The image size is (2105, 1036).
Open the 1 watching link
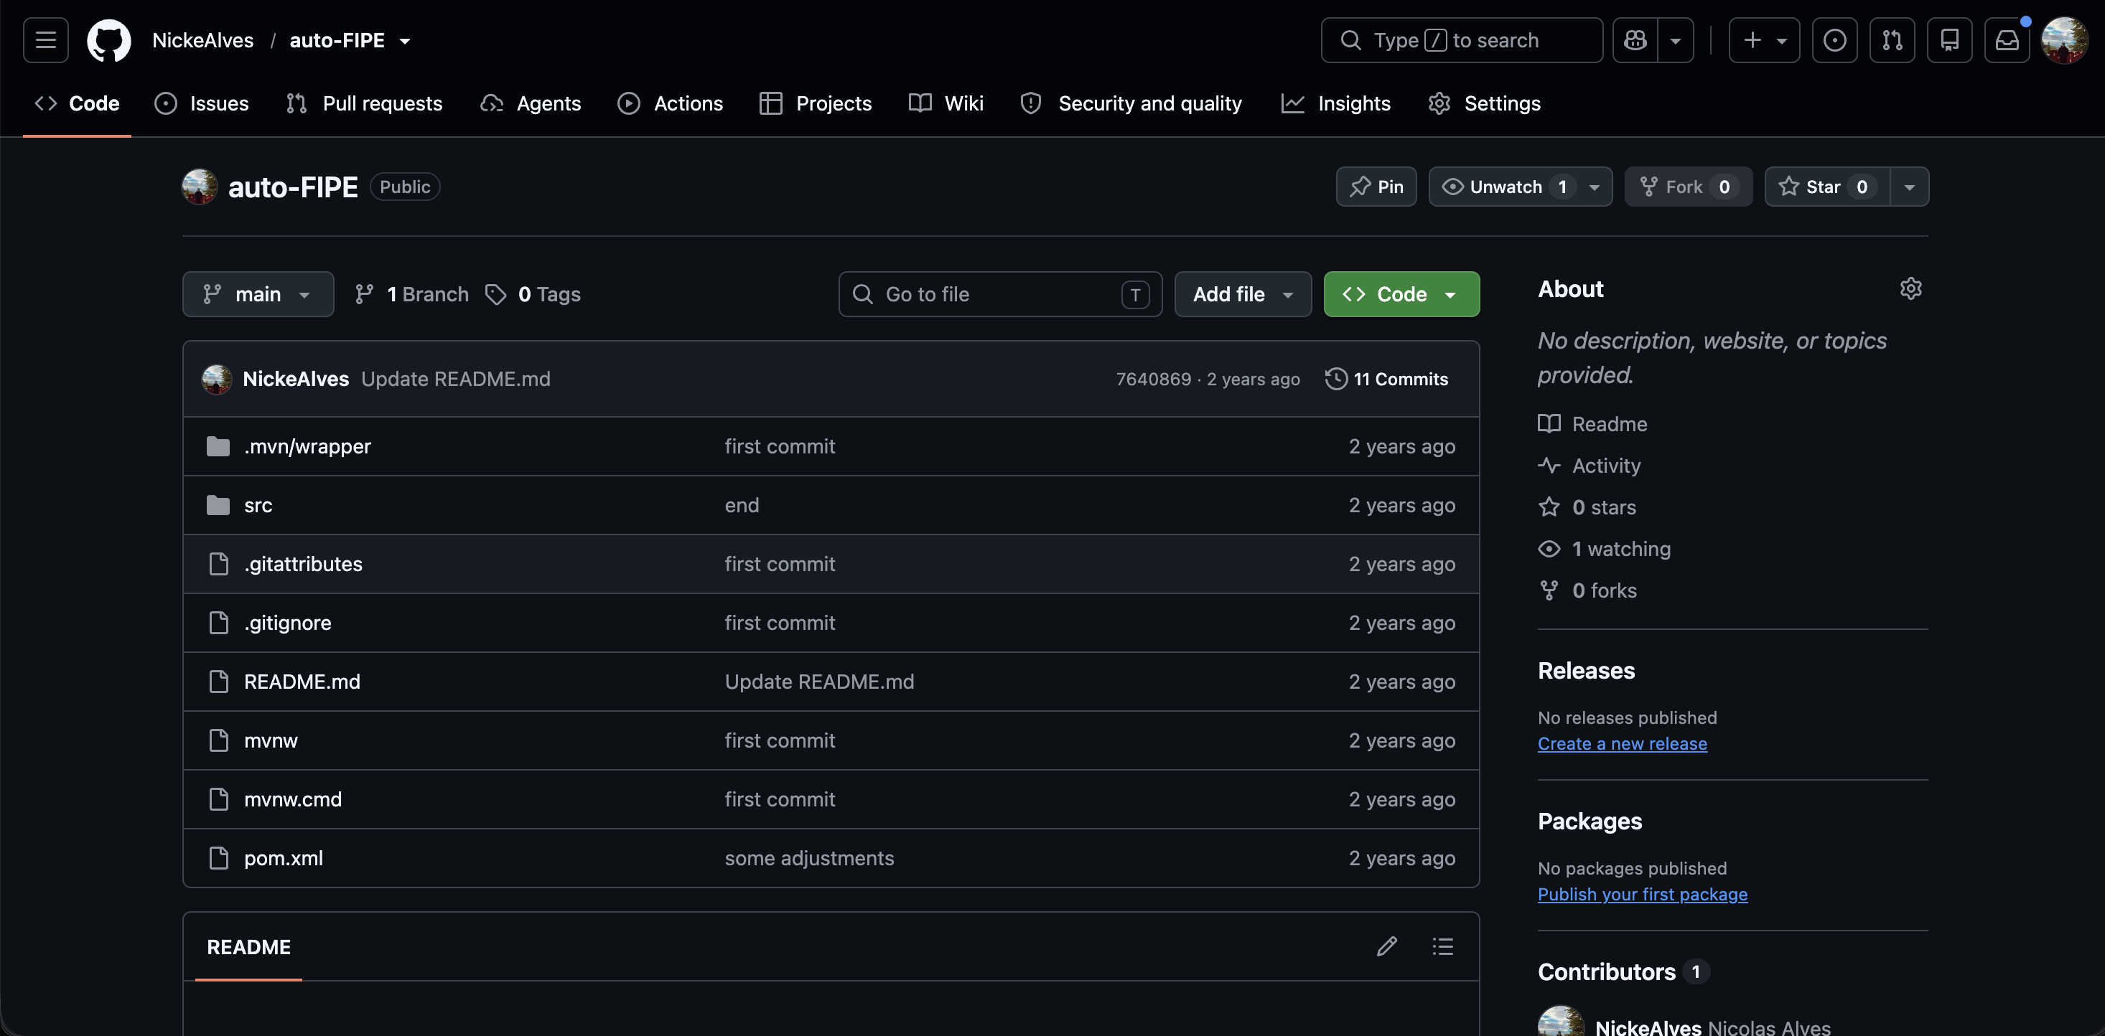[1604, 549]
